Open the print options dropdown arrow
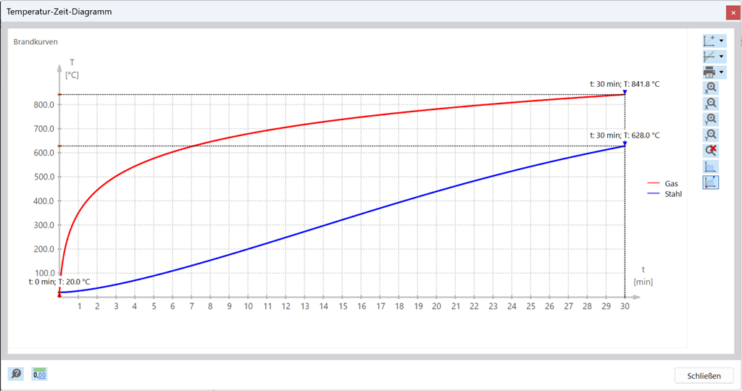This screenshot has width=742, height=391. tap(721, 72)
